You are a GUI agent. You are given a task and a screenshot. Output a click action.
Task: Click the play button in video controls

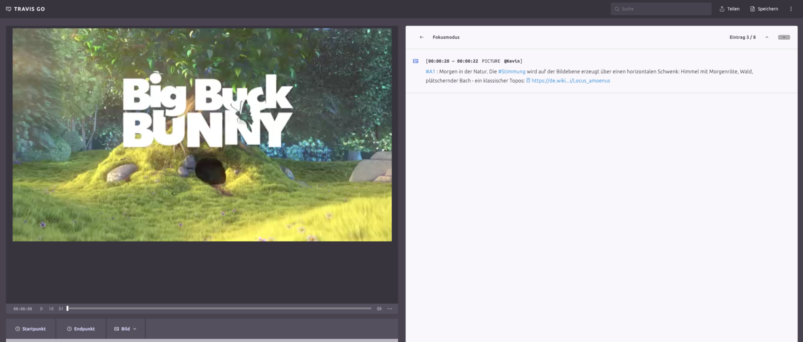point(42,309)
